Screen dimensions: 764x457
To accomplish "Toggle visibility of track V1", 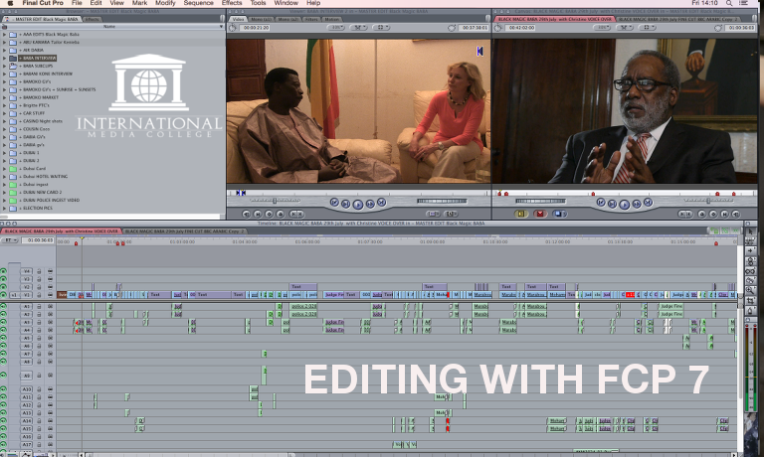I will tap(3, 295).
